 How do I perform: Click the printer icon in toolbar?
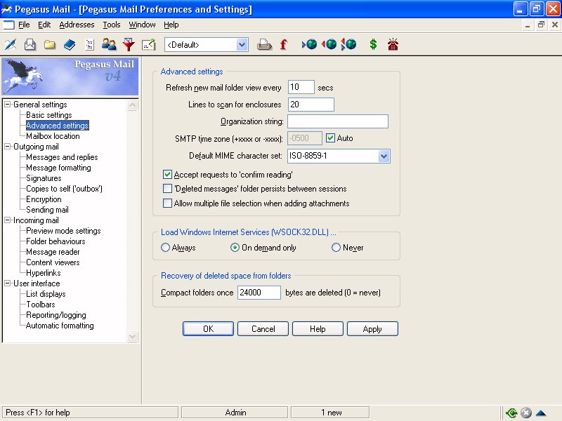(264, 45)
